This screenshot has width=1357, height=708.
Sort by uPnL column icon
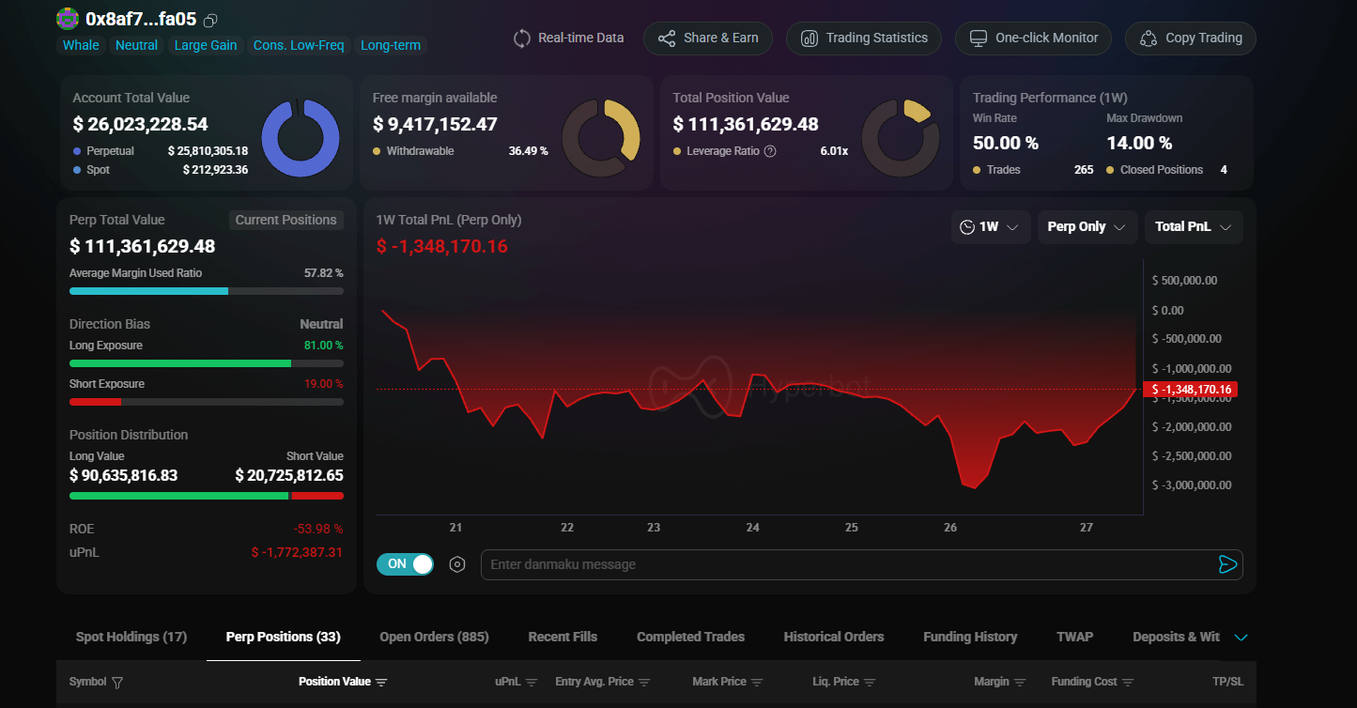click(532, 683)
